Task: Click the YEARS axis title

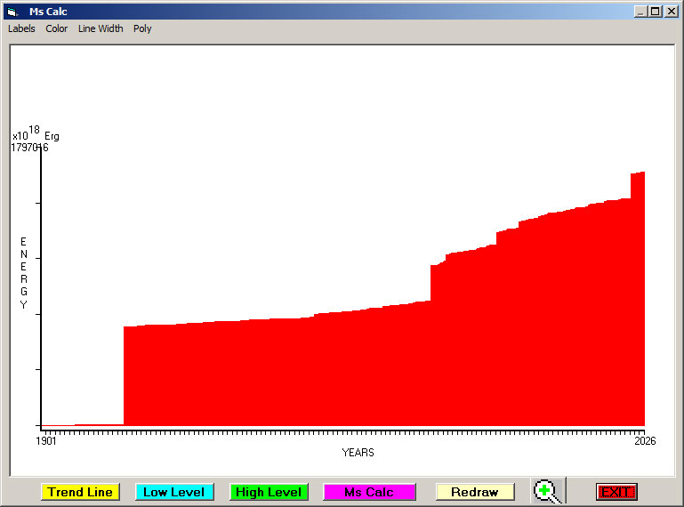Action: coord(358,453)
